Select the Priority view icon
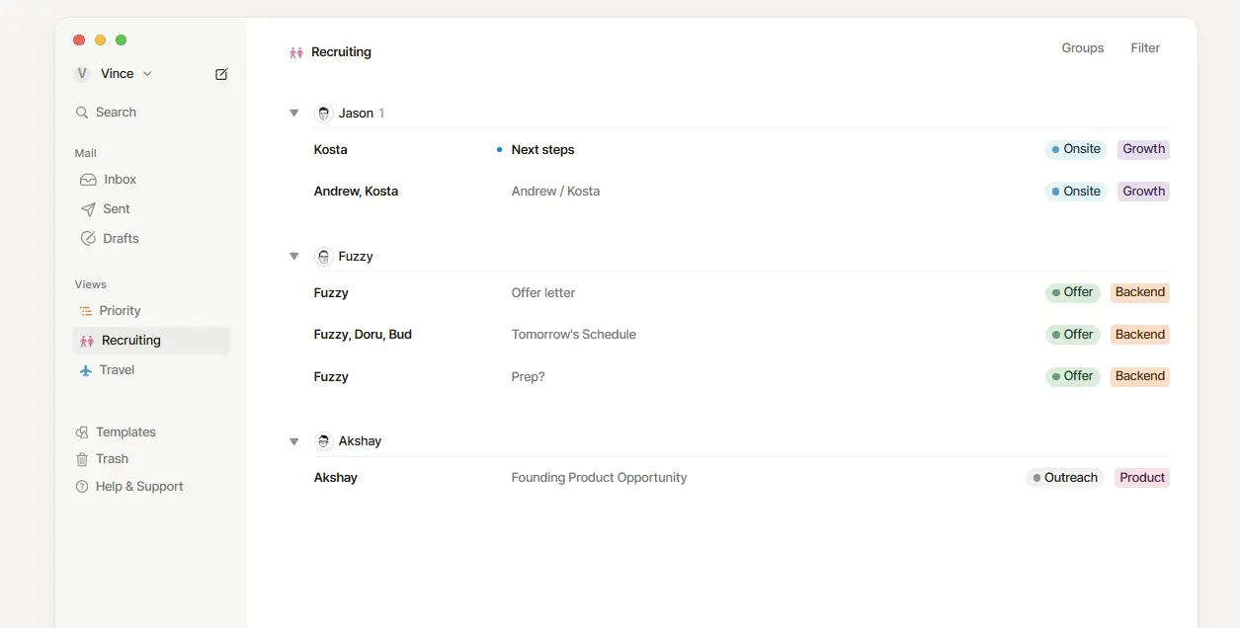The image size is (1240, 628). (x=88, y=310)
